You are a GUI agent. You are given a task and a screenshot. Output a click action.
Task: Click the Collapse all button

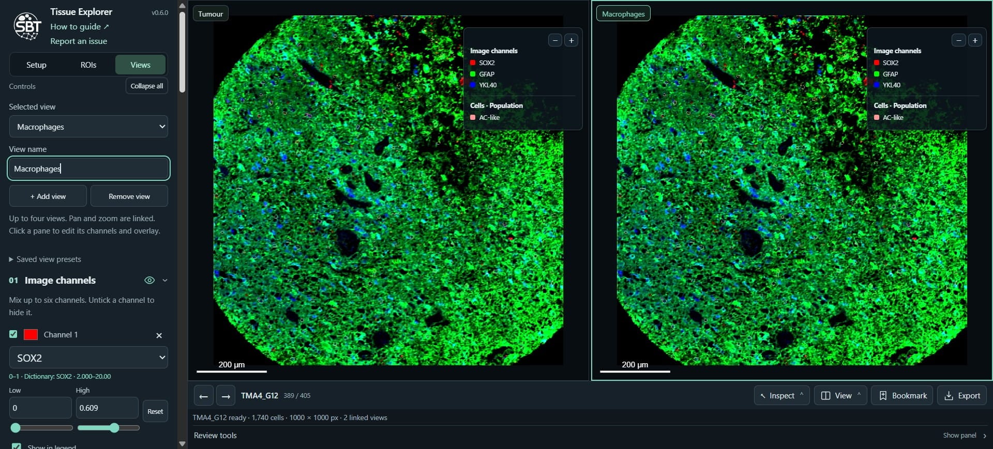(x=147, y=86)
